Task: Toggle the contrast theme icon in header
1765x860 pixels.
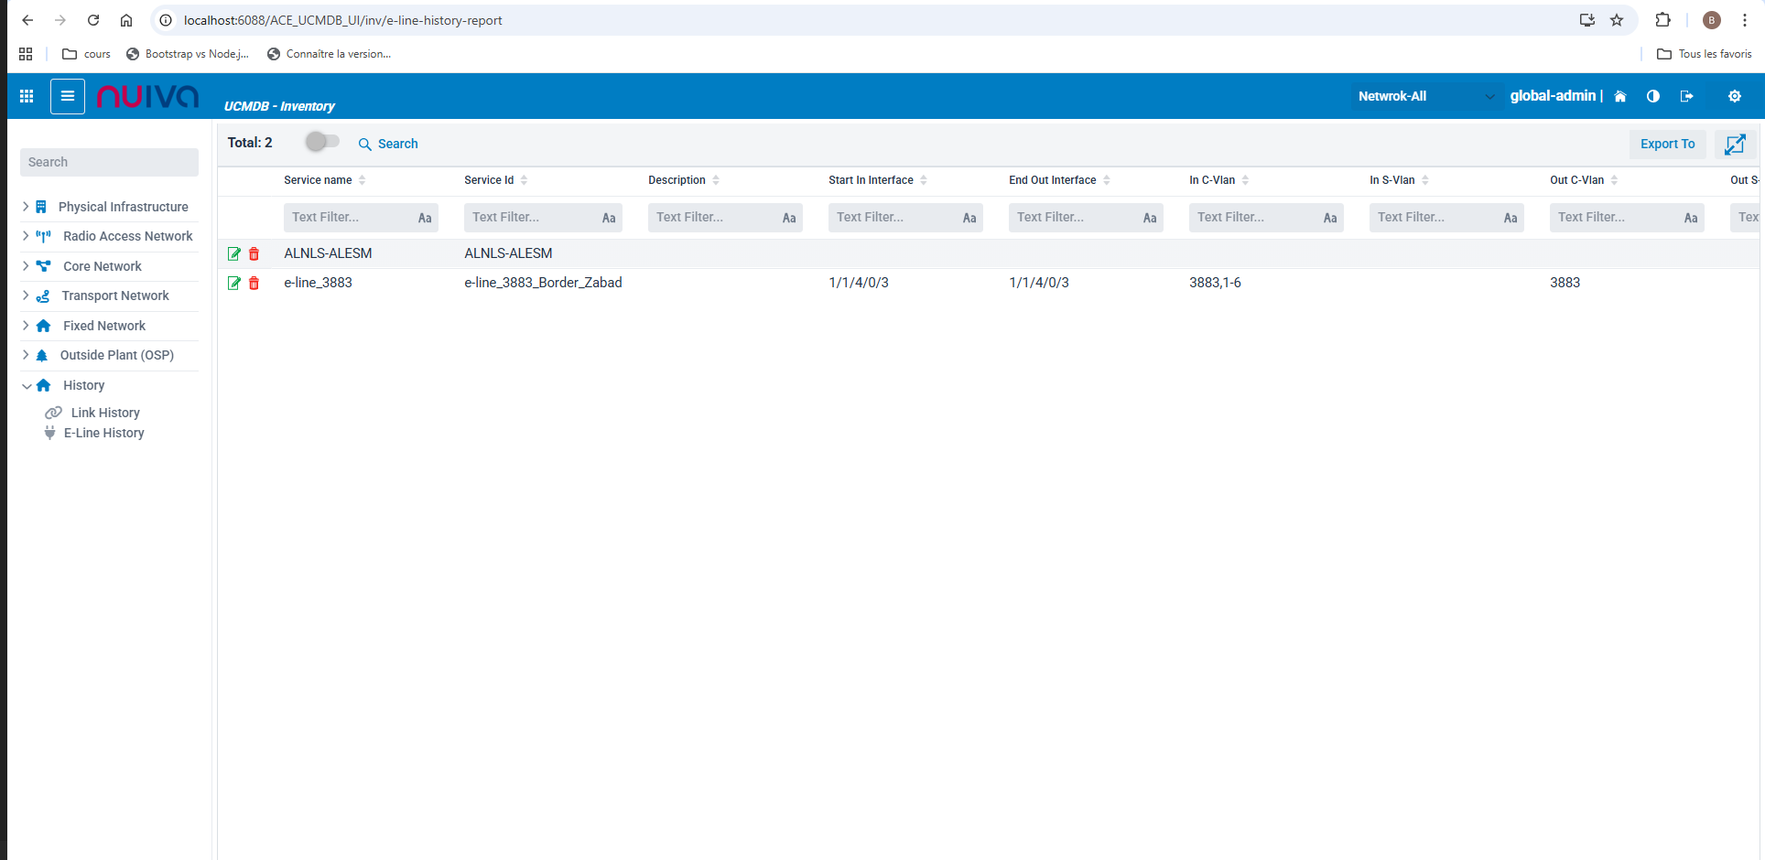Action: [1653, 96]
